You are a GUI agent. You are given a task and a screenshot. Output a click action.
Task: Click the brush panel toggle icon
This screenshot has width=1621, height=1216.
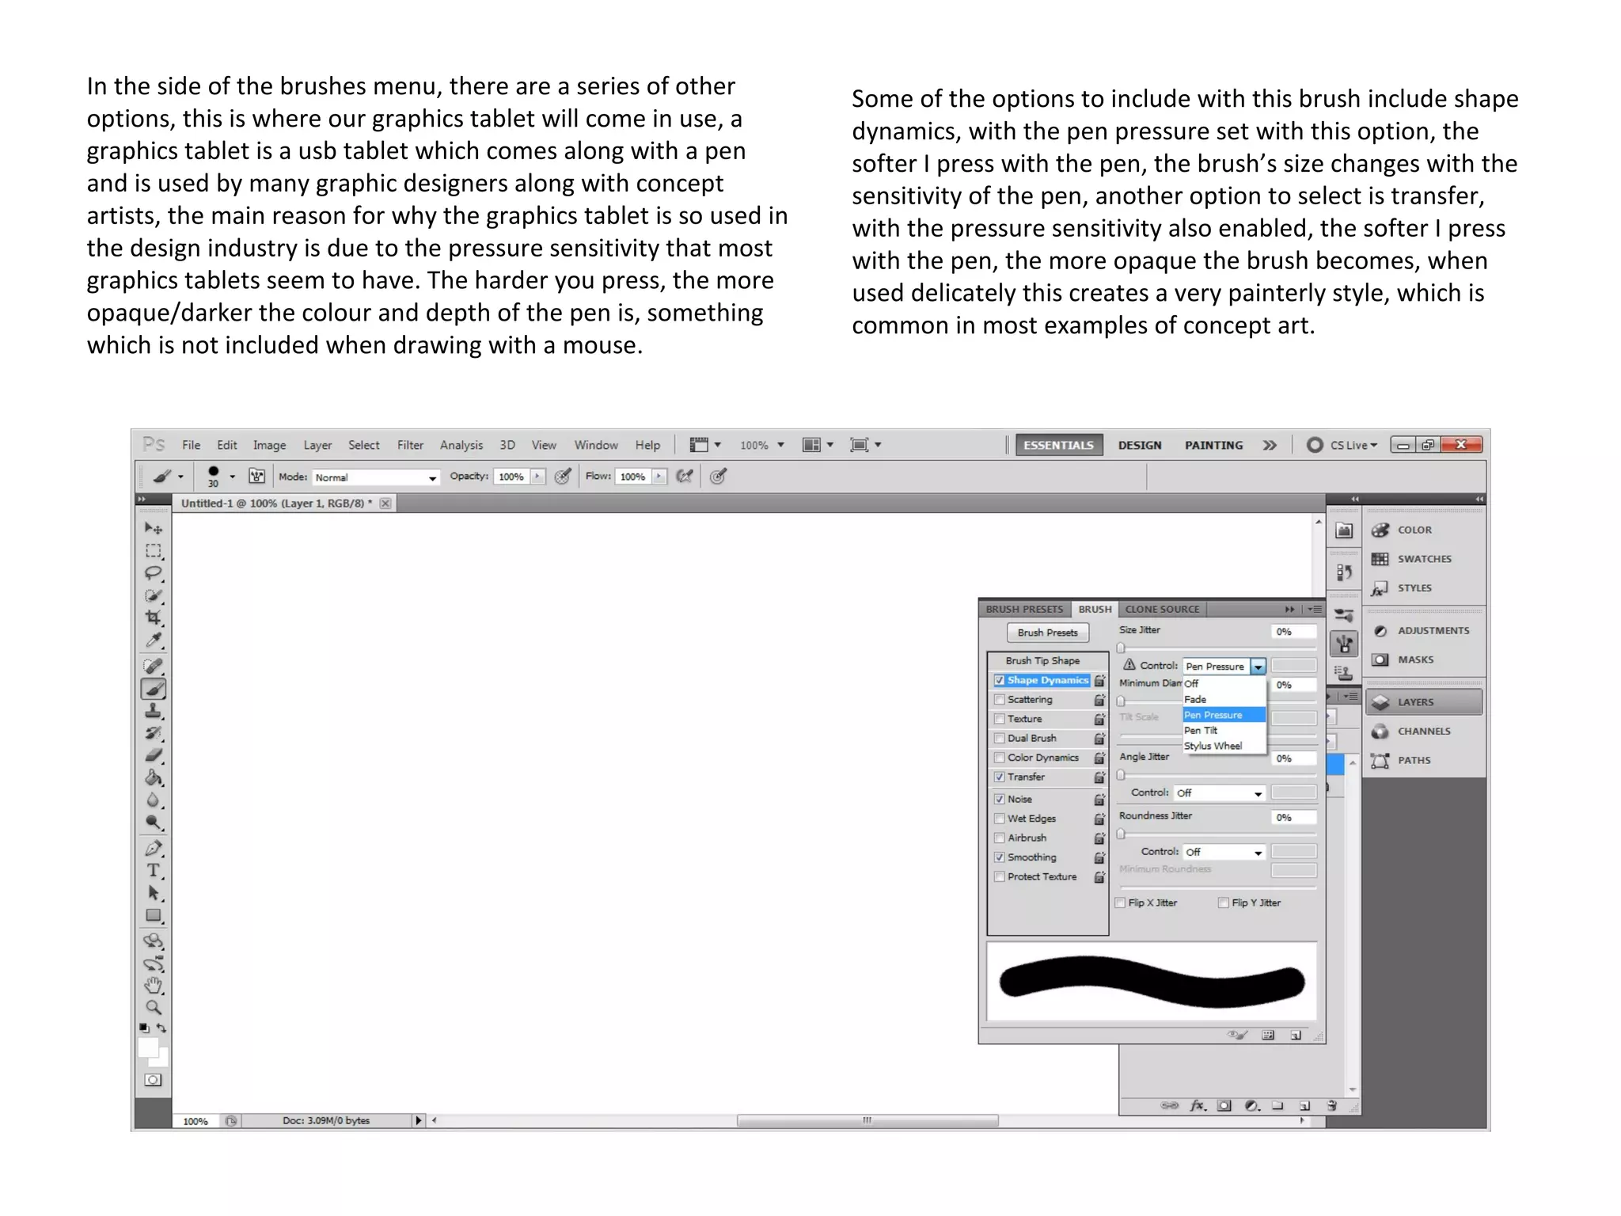pos(256,476)
